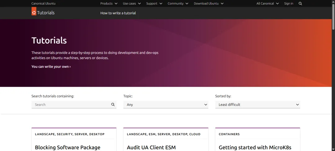Go to Canonical Ubuntu home link

point(43,3)
